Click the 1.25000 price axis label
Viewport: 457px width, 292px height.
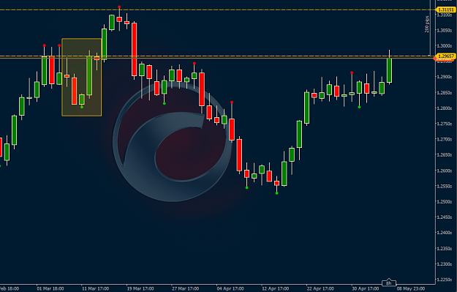click(x=445, y=202)
